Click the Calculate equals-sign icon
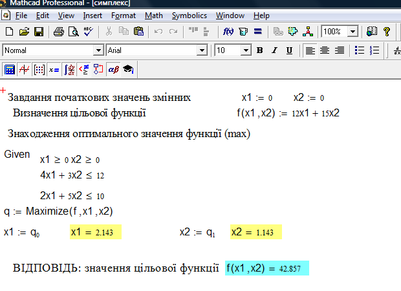Image resolution: width=401 pixels, height=291 pixels. tap(258, 32)
